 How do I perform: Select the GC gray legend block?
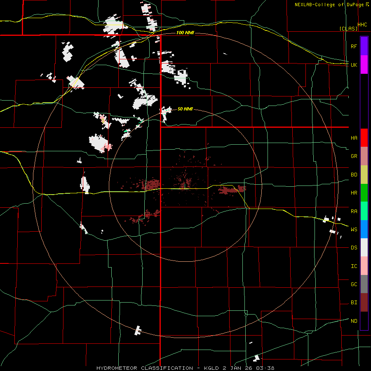tap(364, 284)
